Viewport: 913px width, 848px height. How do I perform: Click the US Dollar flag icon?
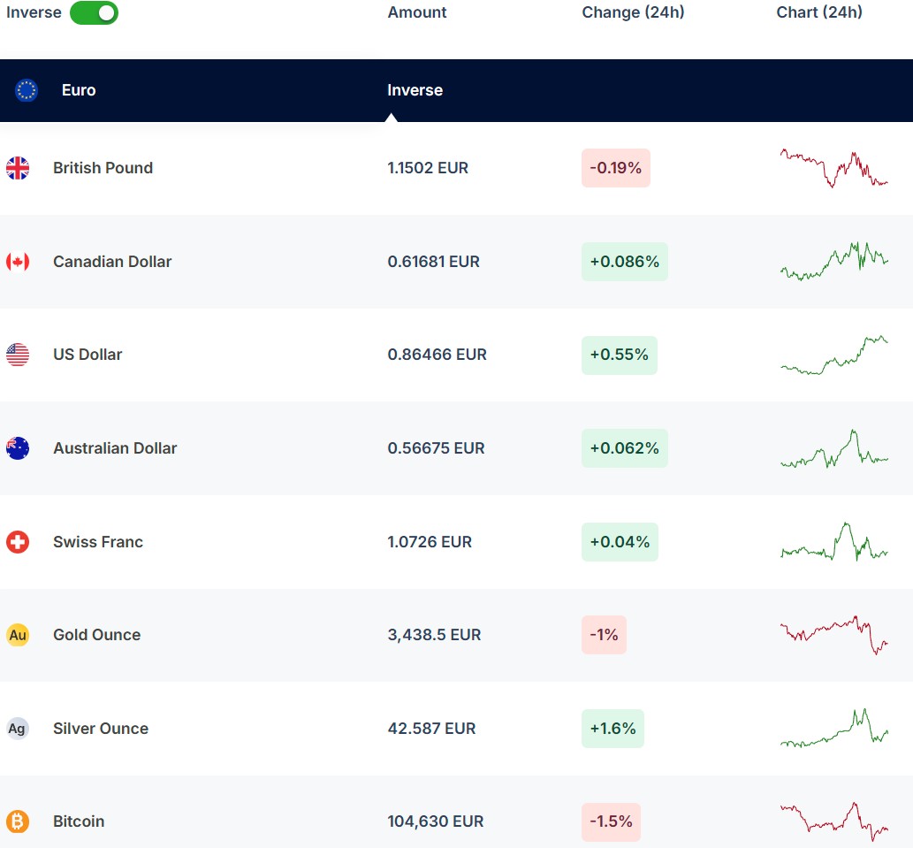coord(18,355)
